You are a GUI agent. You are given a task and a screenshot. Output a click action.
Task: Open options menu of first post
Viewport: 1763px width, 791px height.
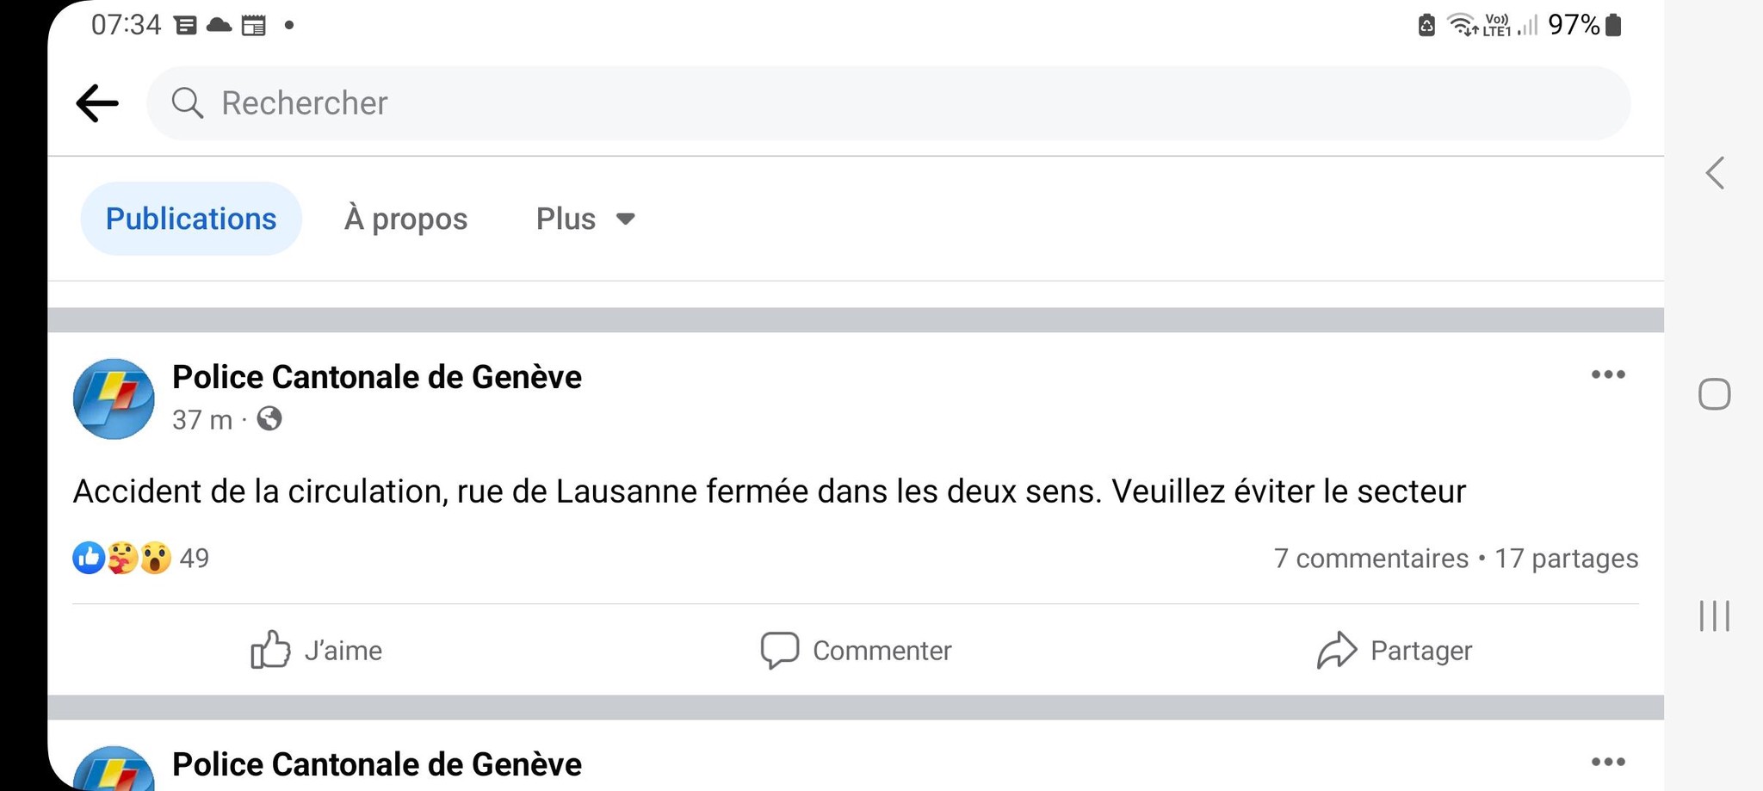[1607, 374]
